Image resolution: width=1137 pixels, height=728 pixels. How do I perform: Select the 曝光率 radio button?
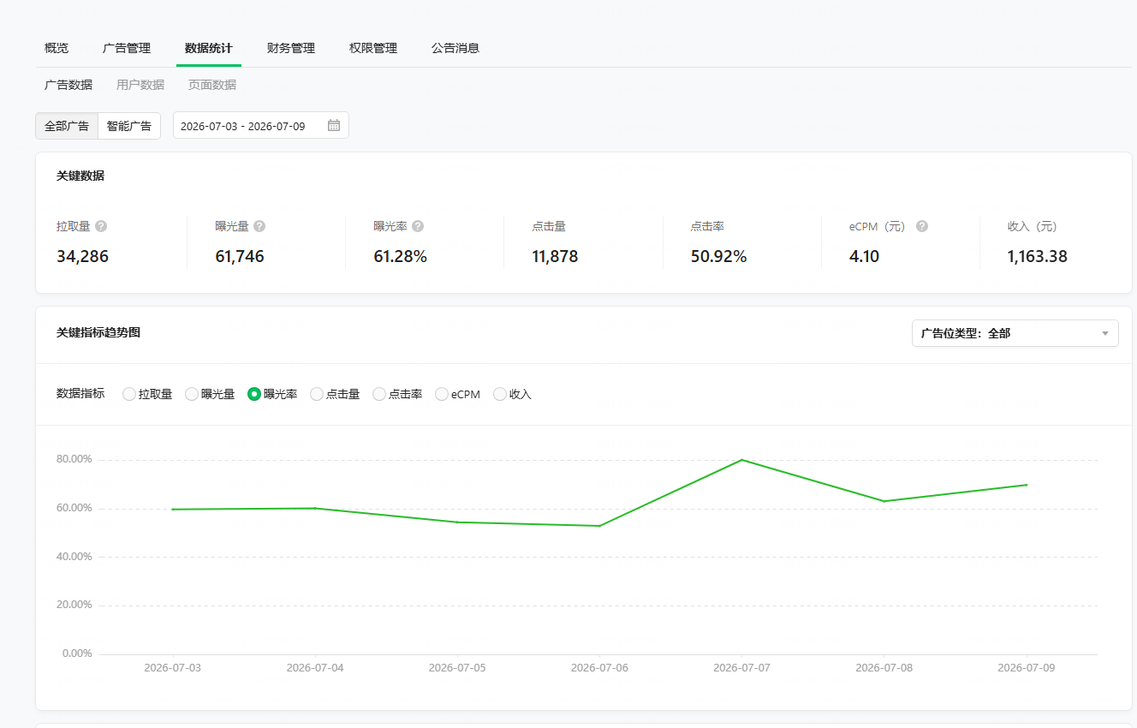[254, 394]
